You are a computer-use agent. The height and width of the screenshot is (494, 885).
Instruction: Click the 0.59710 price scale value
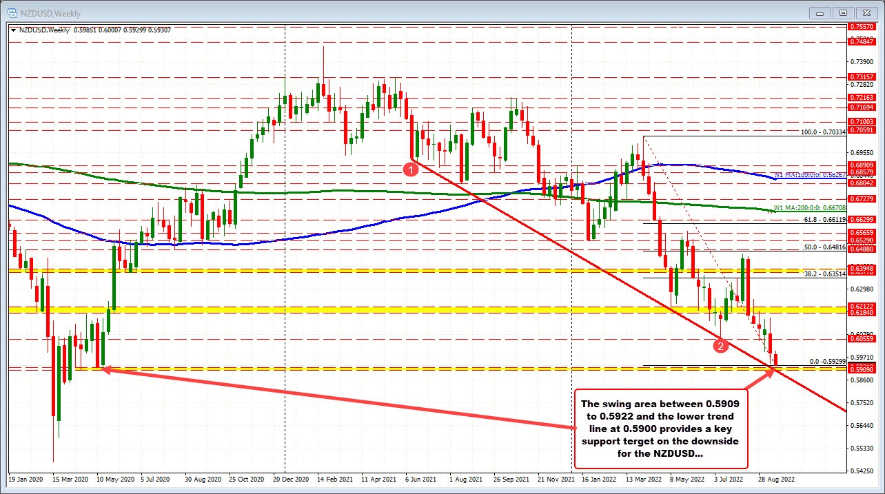(x=862, y=357)
